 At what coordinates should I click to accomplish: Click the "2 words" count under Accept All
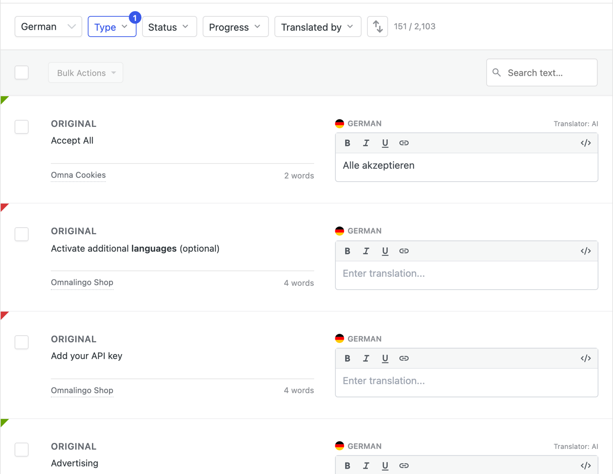click(x=299, y=176)
